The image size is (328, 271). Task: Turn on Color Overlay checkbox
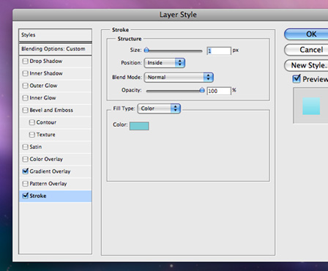pyautogui.click(x=25, y=159)
